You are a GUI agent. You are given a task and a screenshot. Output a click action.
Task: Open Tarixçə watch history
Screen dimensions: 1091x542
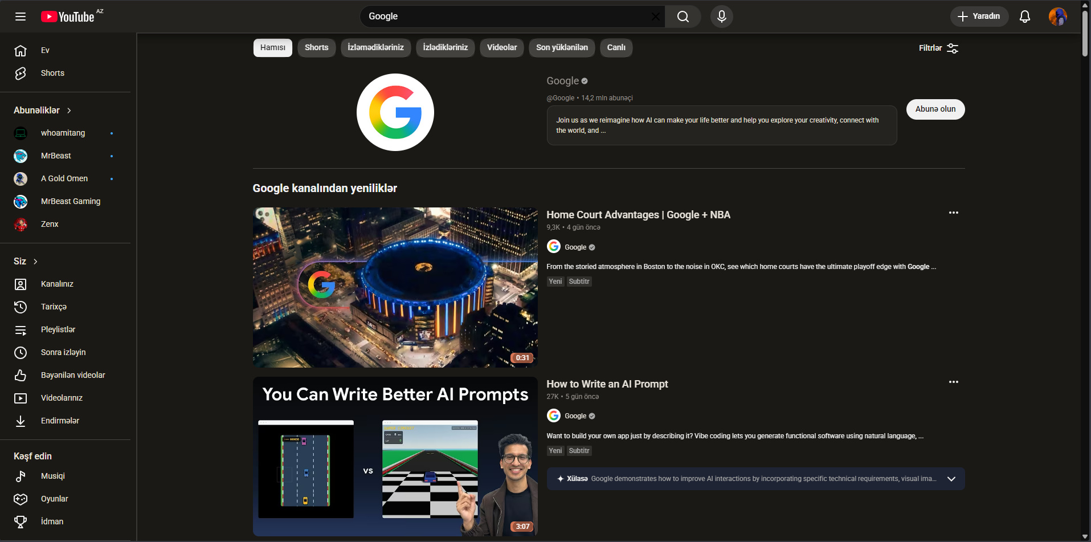click(x=66, y=307)
